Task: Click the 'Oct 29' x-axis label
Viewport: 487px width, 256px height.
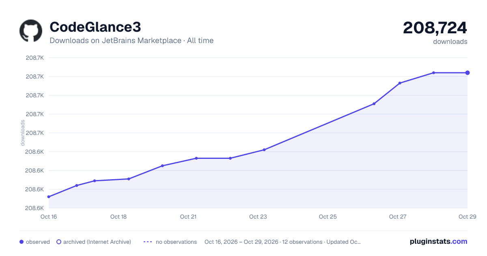Action: pos(467,217)
